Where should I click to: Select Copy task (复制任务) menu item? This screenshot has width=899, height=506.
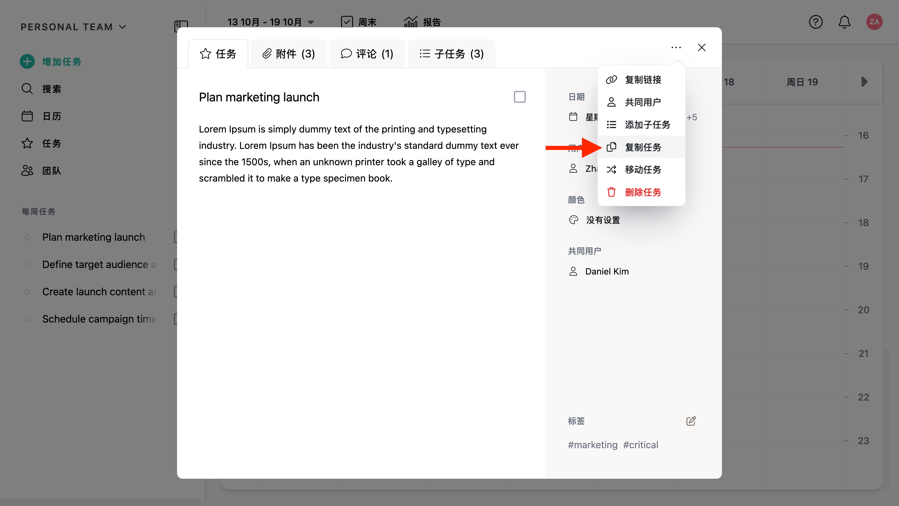[x=642, y=147]
